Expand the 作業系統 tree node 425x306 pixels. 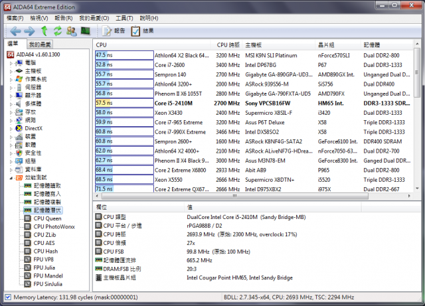point(11,80)
